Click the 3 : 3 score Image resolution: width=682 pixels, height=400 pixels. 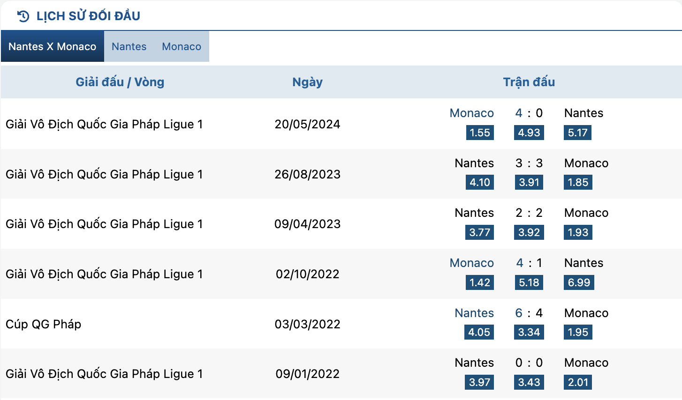[529, 163]
